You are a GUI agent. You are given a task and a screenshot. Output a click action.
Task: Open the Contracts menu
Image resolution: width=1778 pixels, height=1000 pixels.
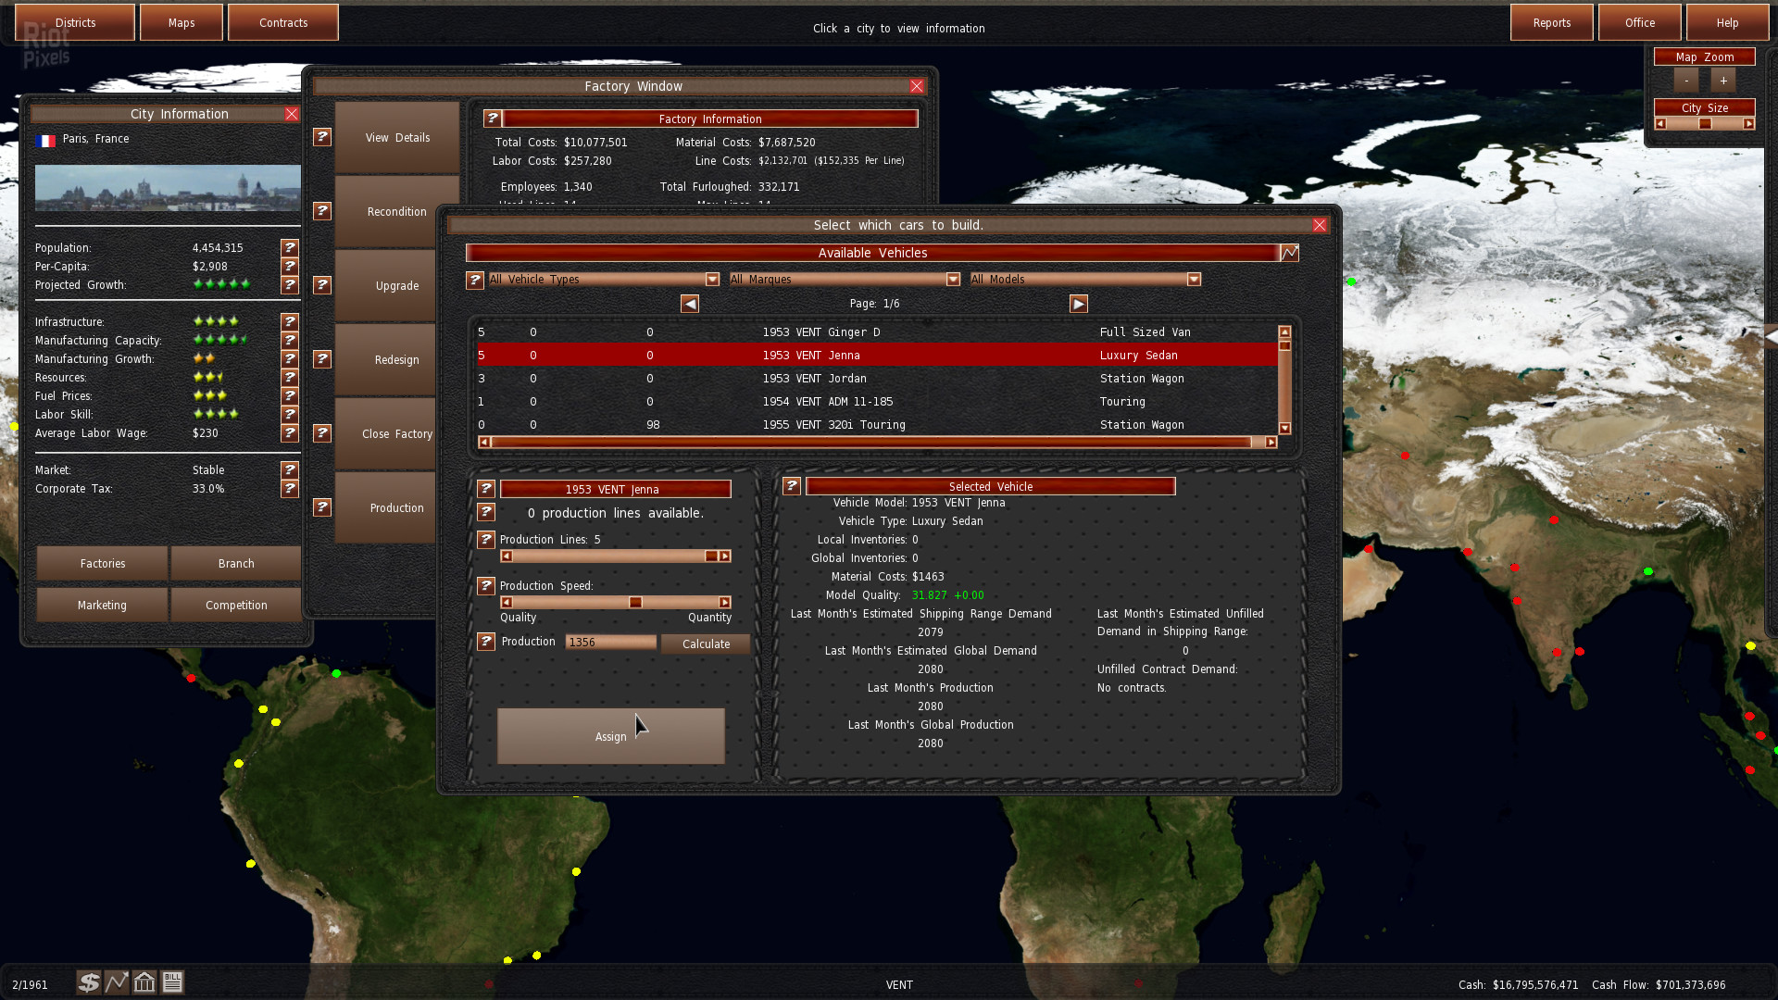[x=282, y=21]
